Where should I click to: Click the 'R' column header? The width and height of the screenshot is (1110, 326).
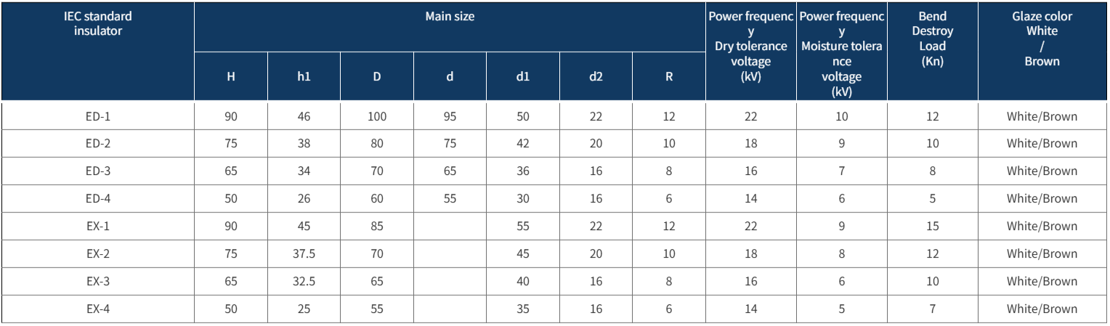pyautogui.click(x=669, y=76)
